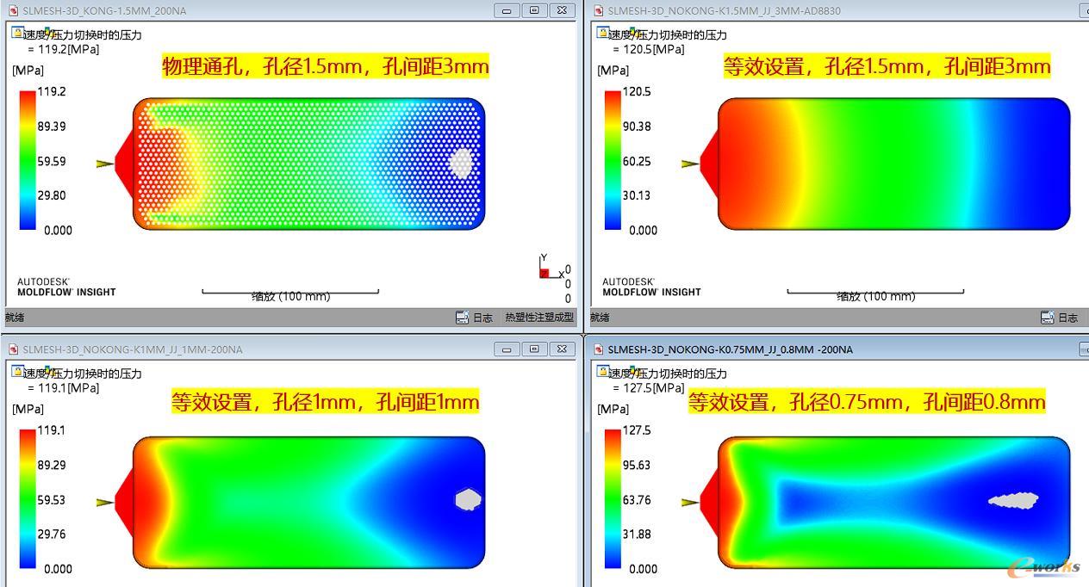
Task: Click the '= 119.1[MPa]' result value
Action: point(64,387)
